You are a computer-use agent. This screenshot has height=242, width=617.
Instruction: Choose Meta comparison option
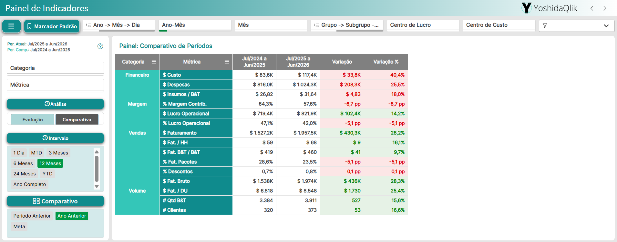pos(19,227)
